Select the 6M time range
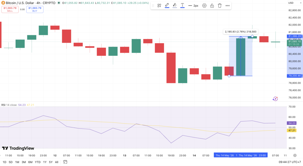Viewport: 303px width, 166px height. pos(30,162)
